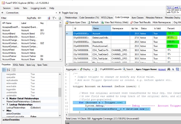The width and height of the screenshot is (181, 124).
Task: Select the Opportunity trigger row in coverage grid
Action: pyautogui.click(x=122, y=42)
